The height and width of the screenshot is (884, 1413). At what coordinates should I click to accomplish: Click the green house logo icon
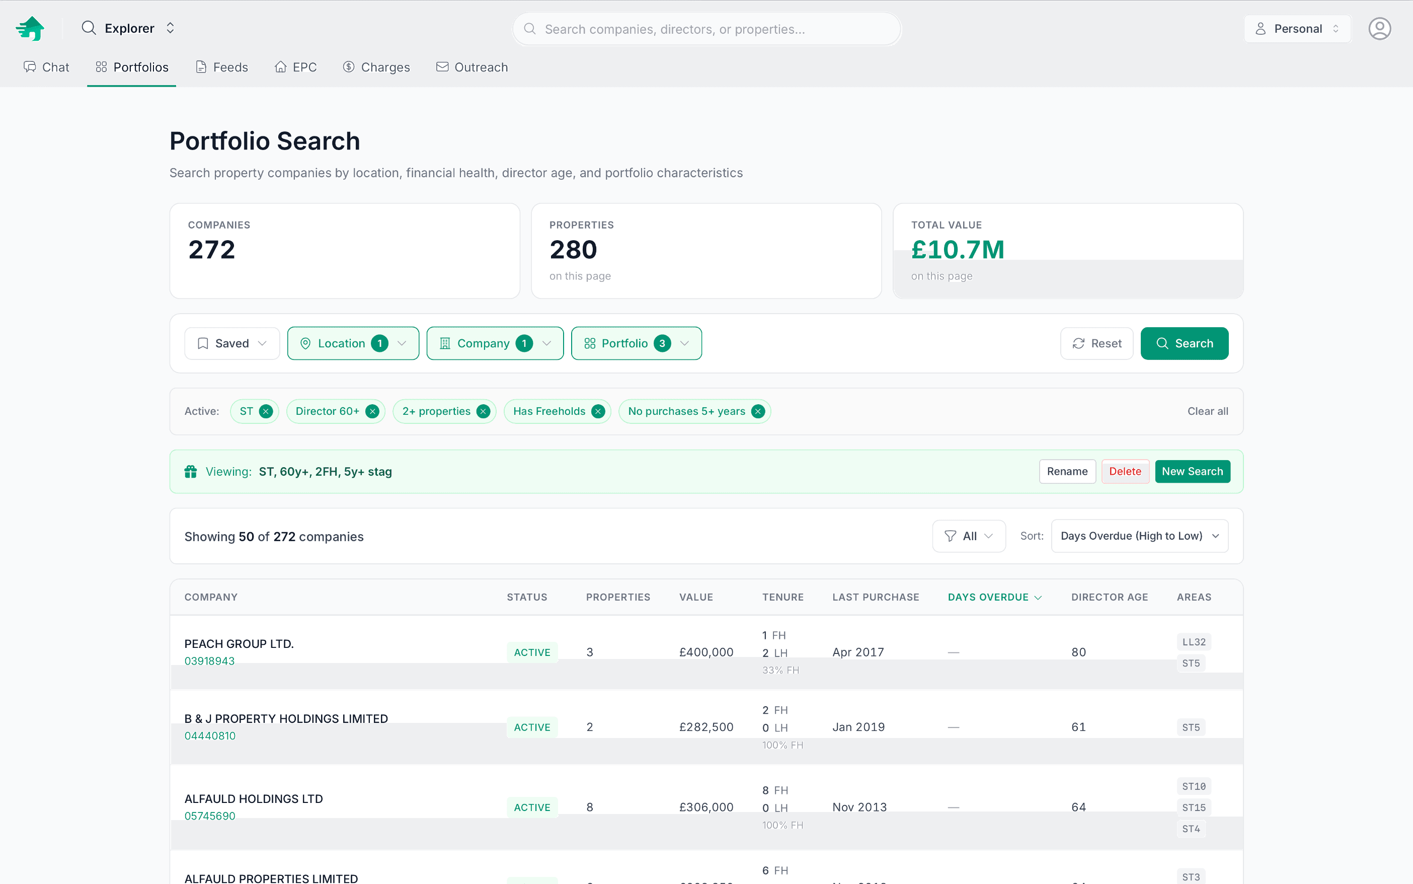click(x=30, y=28)
